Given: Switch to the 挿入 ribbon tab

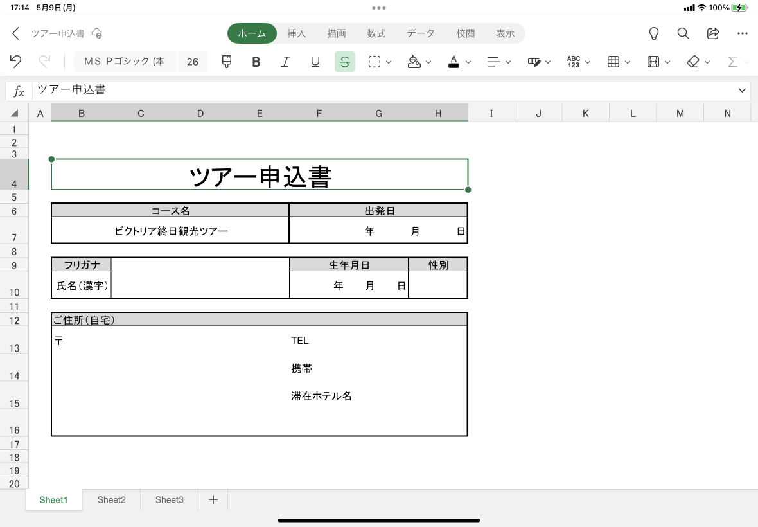Looking at the screenshot, I should (x=297, y=33).
